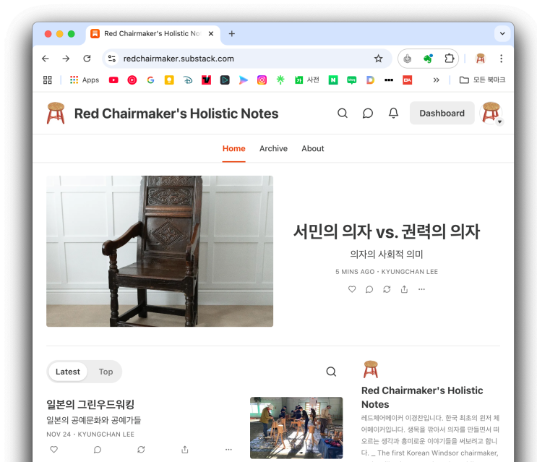Image resolution: width=537 pixels, height=462 pixels.
Task: Open the chat bubble in header
Action: click(x=367, y=113)
